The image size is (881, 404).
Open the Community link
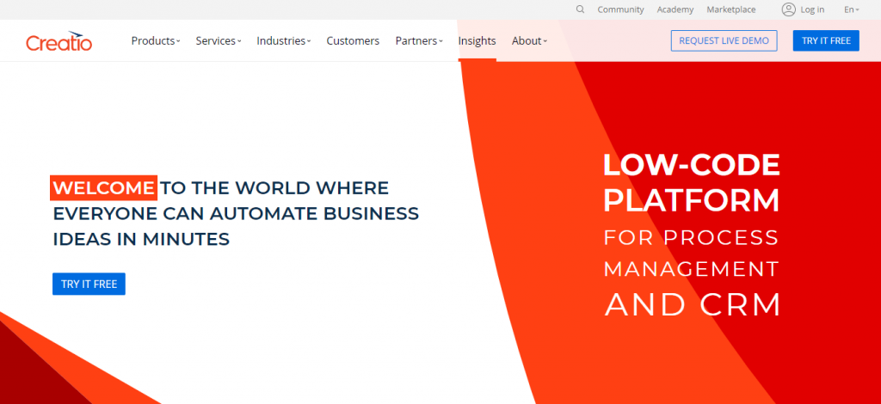coord(620,9)
